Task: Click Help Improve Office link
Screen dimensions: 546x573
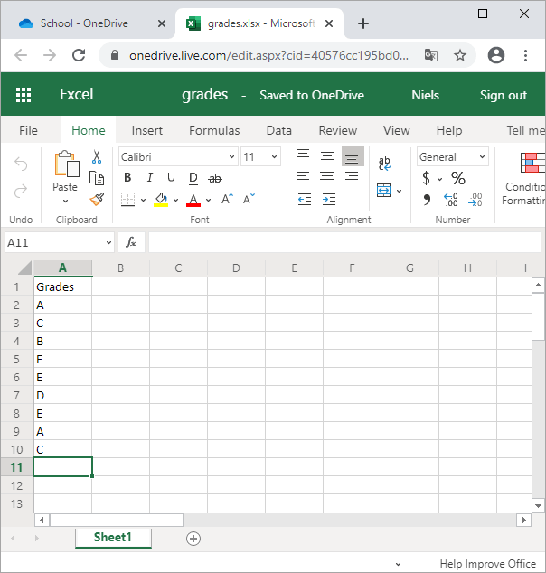Action: (x=487, y=564)
